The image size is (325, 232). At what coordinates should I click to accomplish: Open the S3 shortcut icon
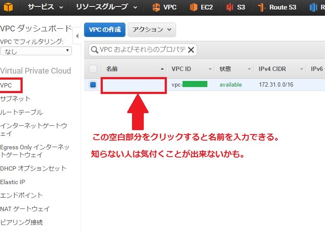tap(230, 7)
